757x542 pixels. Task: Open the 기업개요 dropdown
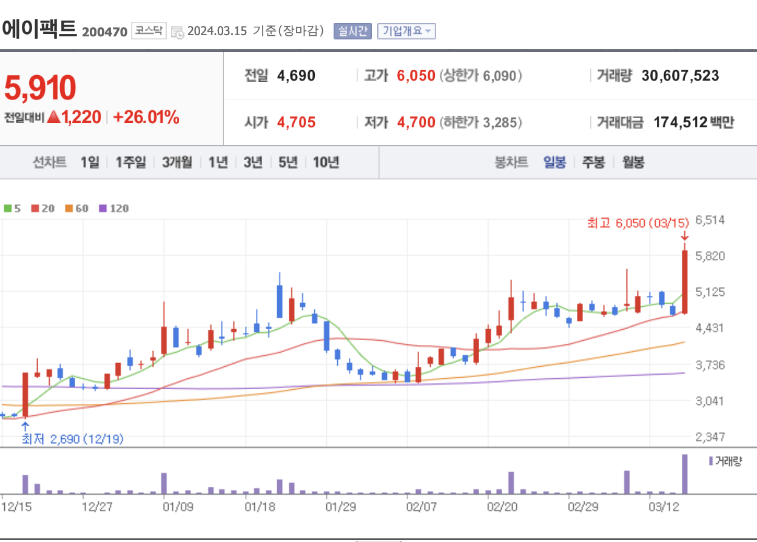click(x=406, y=31)
